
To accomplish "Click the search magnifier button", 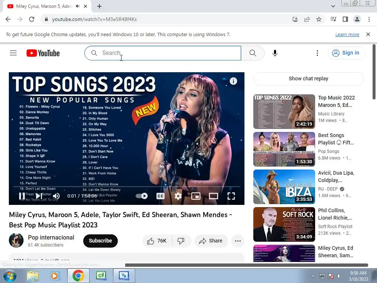I will tap(253, 53).
